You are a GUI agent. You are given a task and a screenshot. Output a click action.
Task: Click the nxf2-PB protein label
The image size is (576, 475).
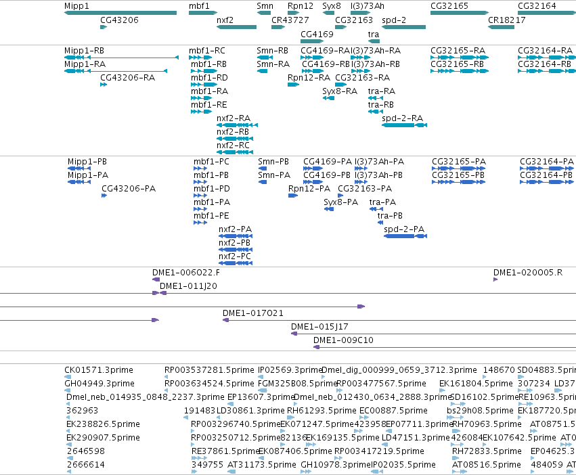pos(234,242)
